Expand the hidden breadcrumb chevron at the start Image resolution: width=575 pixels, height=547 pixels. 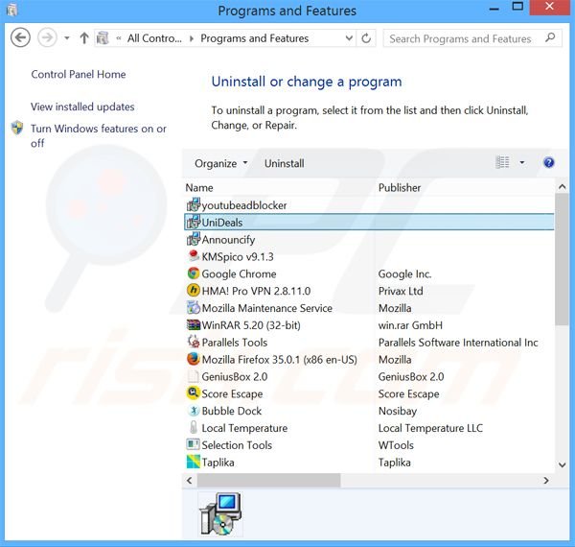click(x=119, y=38)
